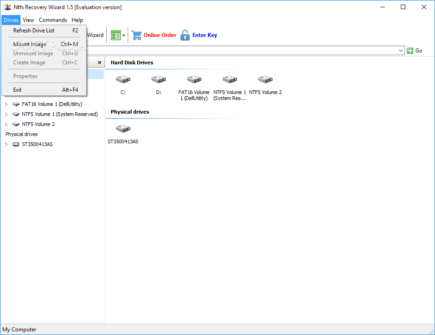This screenshot has height=335, width=435.
Task: Expand NTFS Volume 1 (System Reserved) tree node
Action: click(x=6, y=114)
